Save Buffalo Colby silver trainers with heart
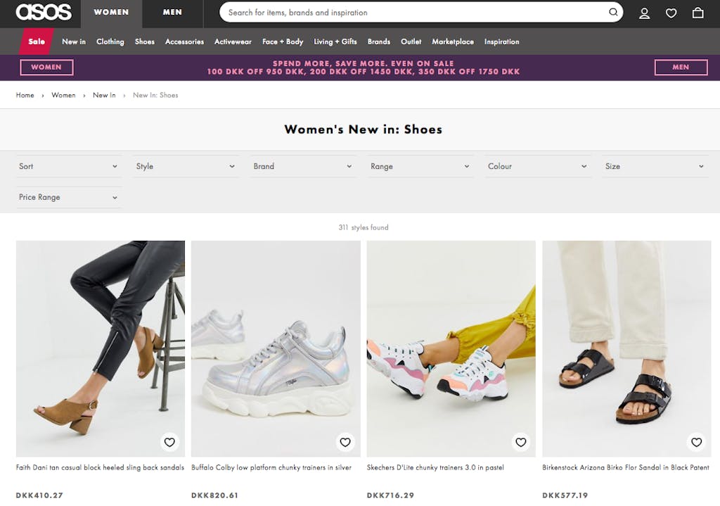 [345, 442]
